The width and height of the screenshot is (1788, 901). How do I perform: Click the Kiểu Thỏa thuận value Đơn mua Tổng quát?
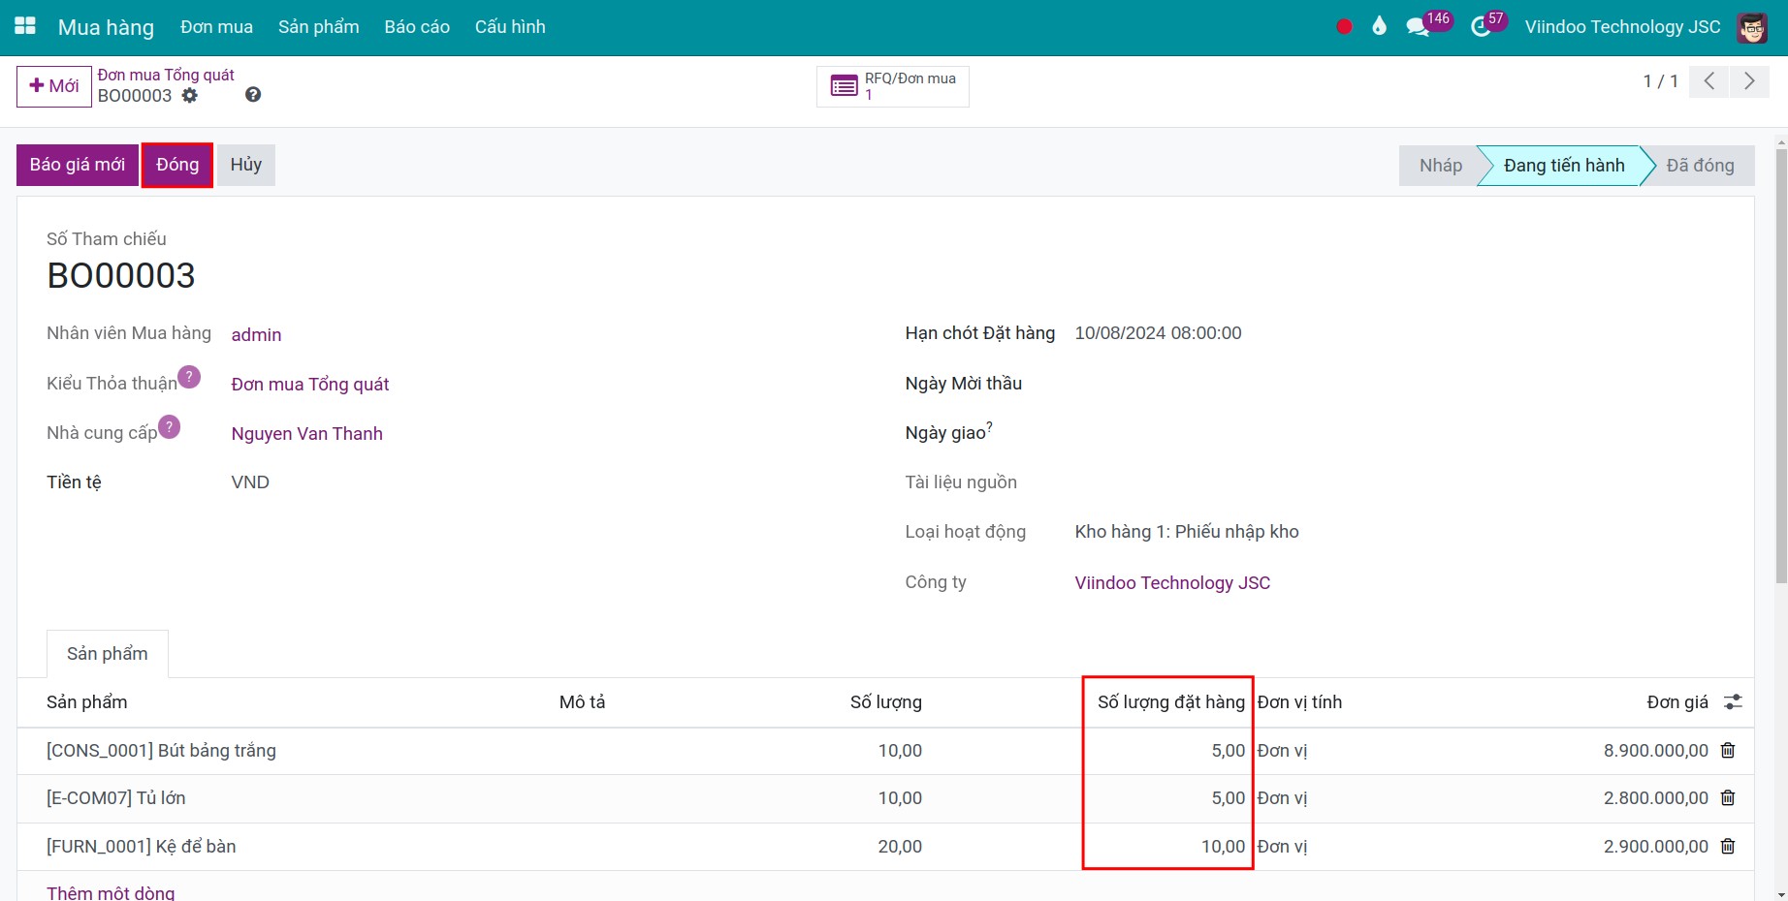[x=309, y=384]
